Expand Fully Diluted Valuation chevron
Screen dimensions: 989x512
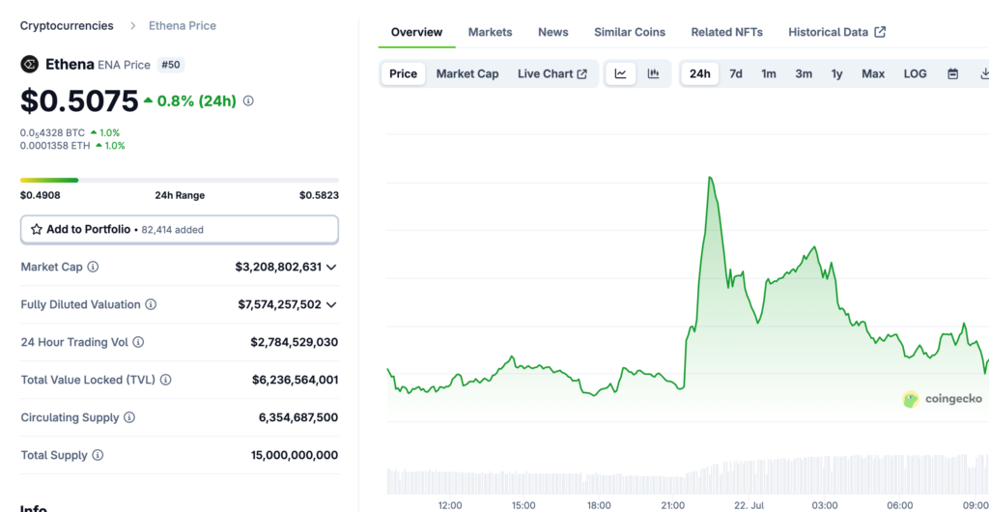coord(331,304)
